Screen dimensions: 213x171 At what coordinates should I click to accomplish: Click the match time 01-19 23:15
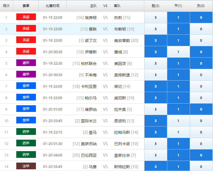pos(52,132)
